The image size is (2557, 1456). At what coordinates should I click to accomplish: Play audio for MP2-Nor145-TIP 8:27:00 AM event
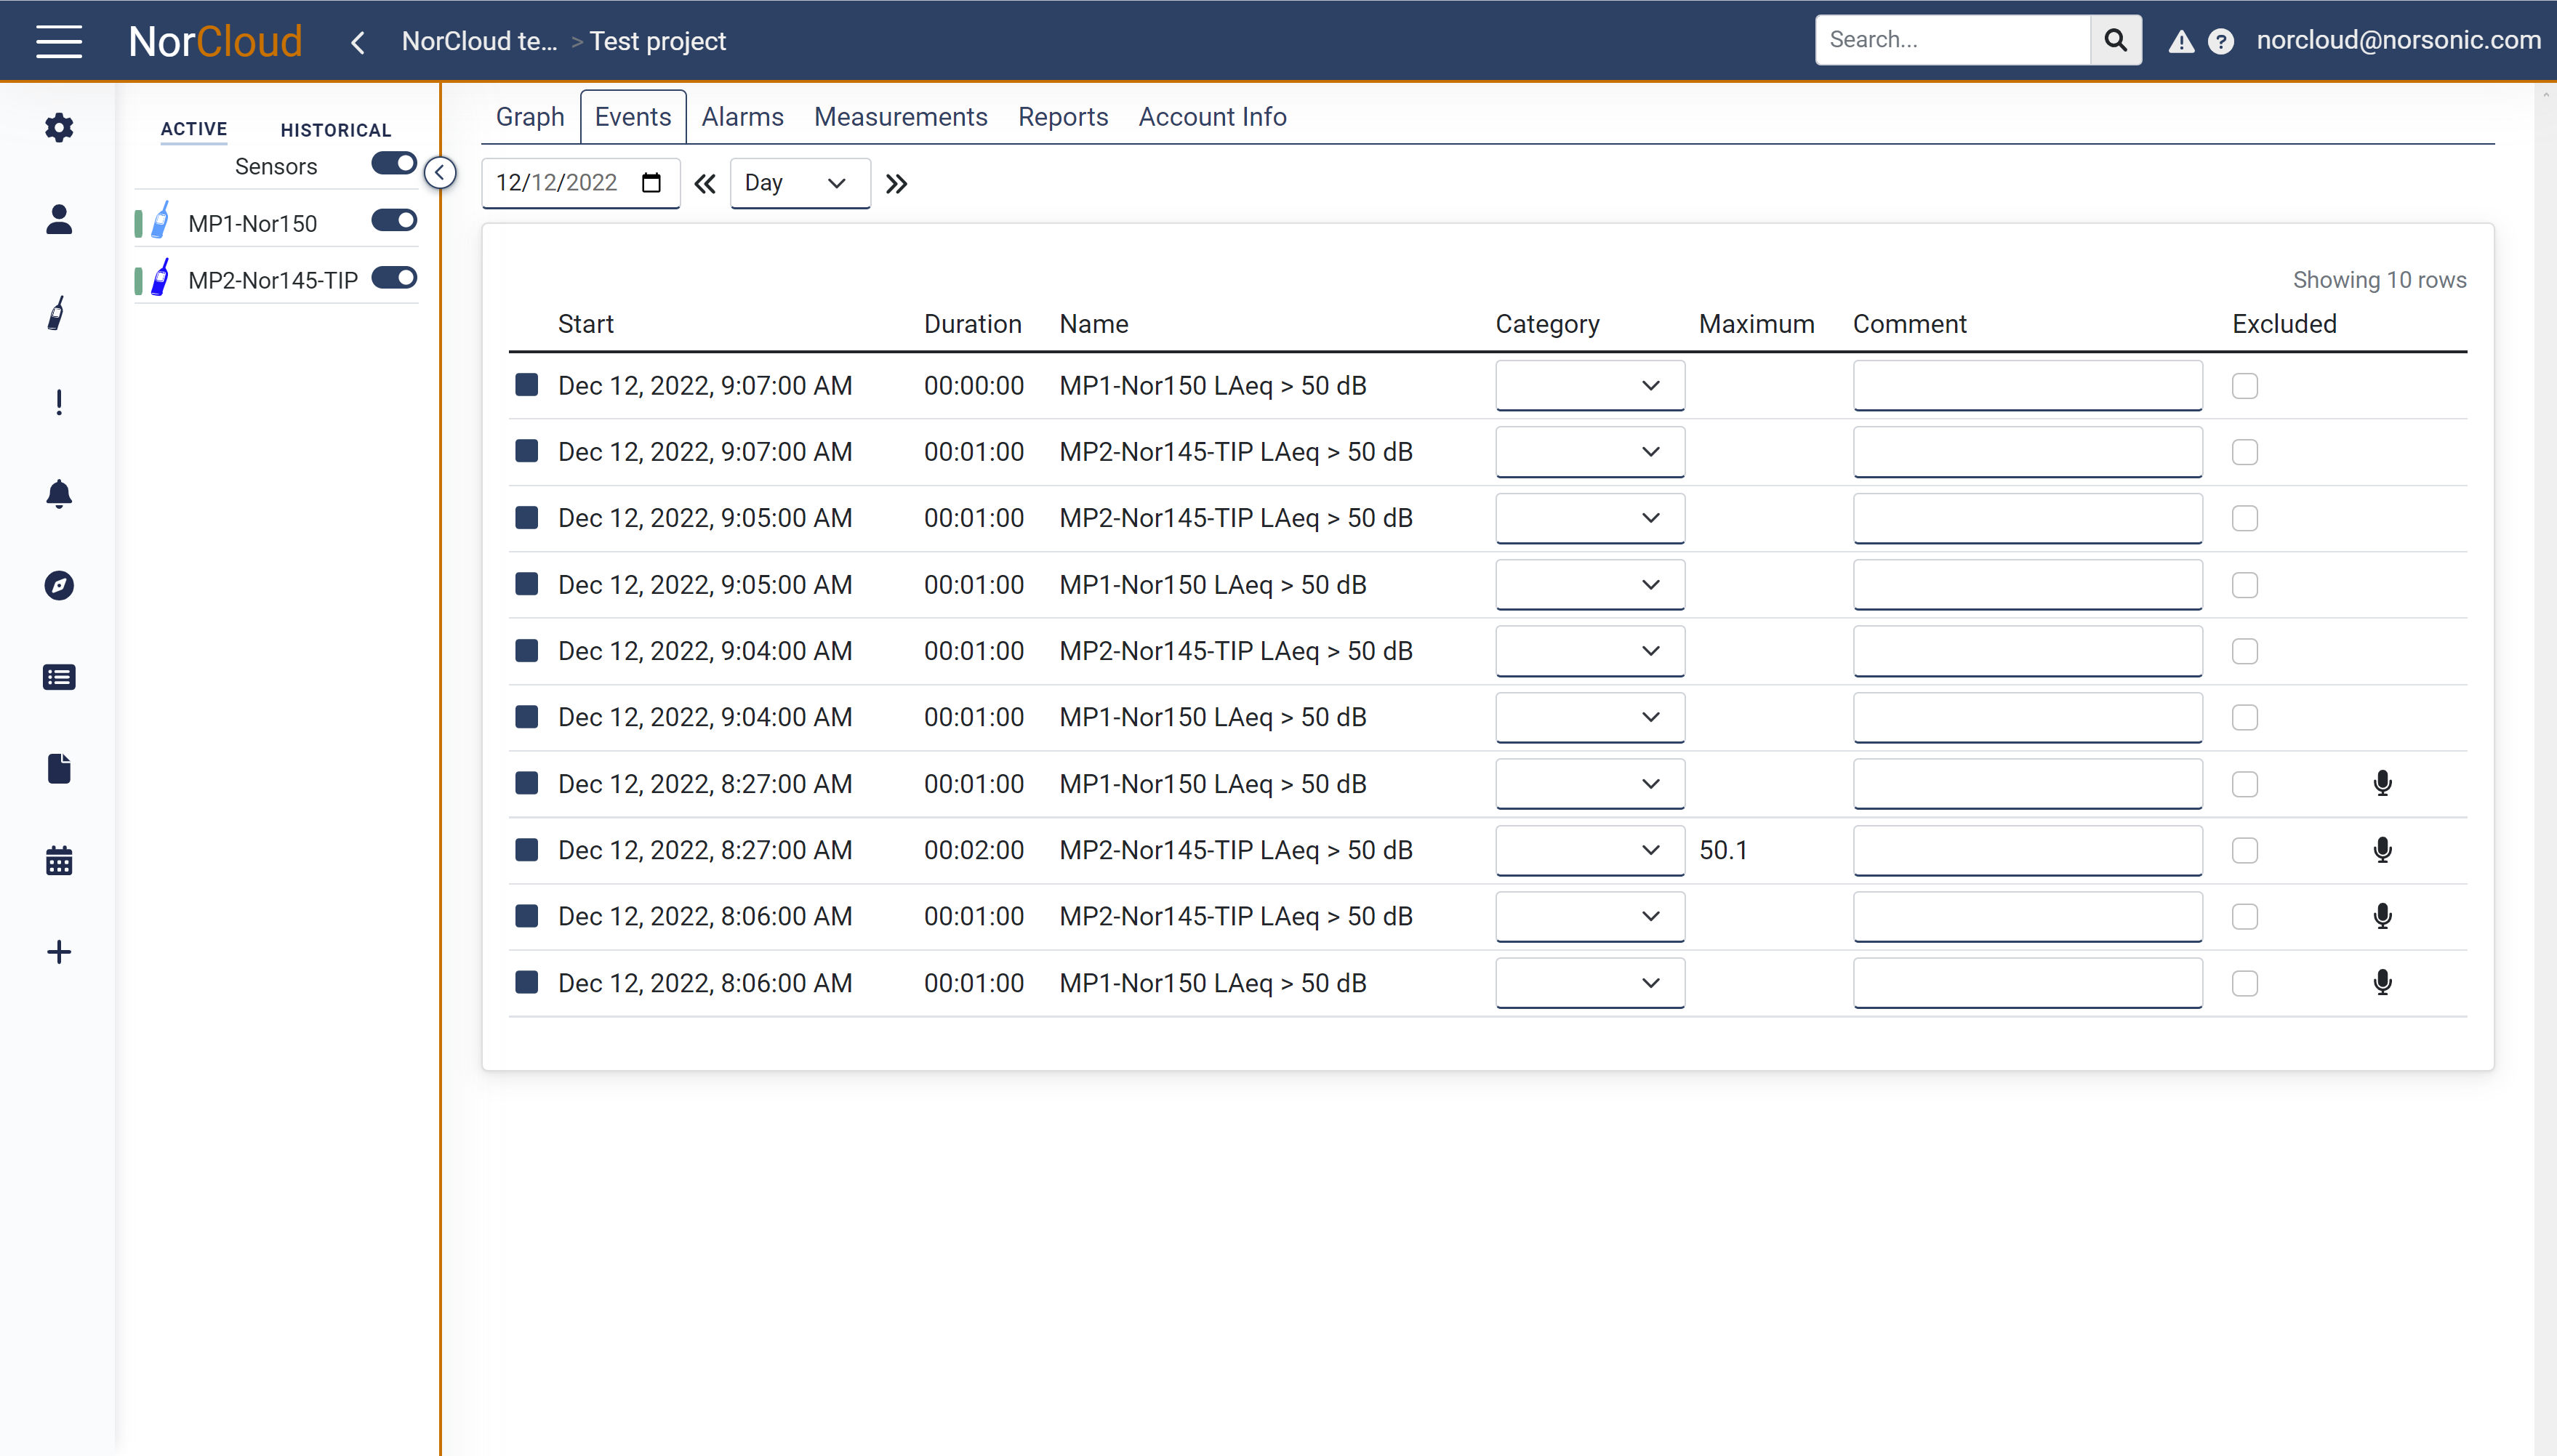2382,850
